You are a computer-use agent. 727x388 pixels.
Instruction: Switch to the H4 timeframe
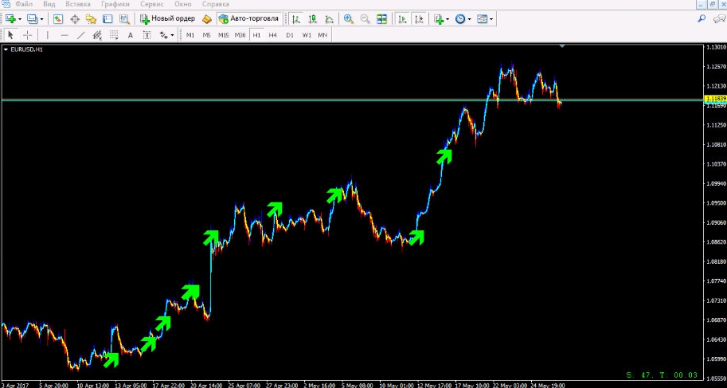[273, 35]
